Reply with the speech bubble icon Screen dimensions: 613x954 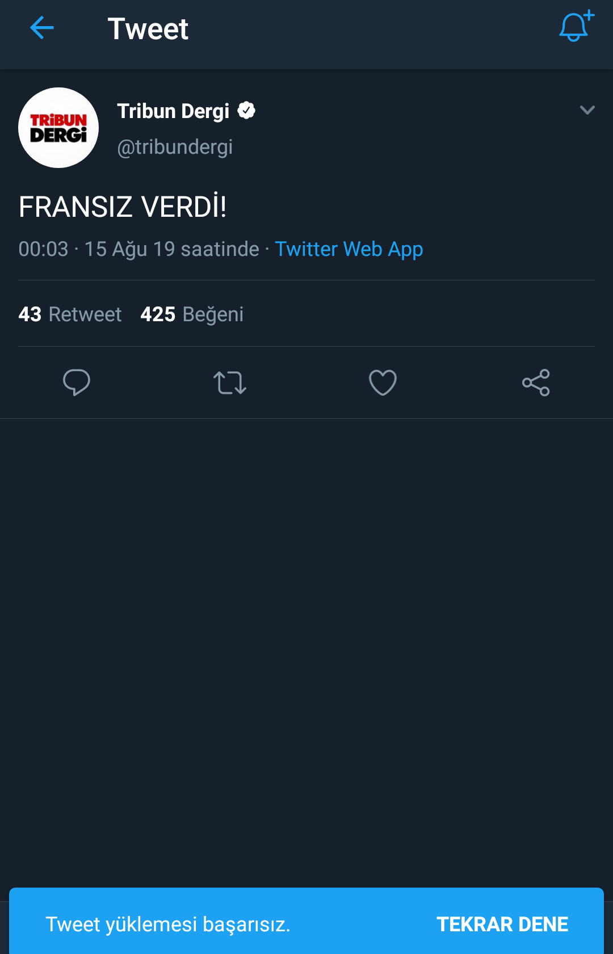coord(77,383)
